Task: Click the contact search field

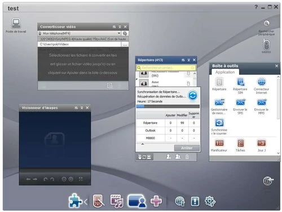Action: [x=166, y=68]
